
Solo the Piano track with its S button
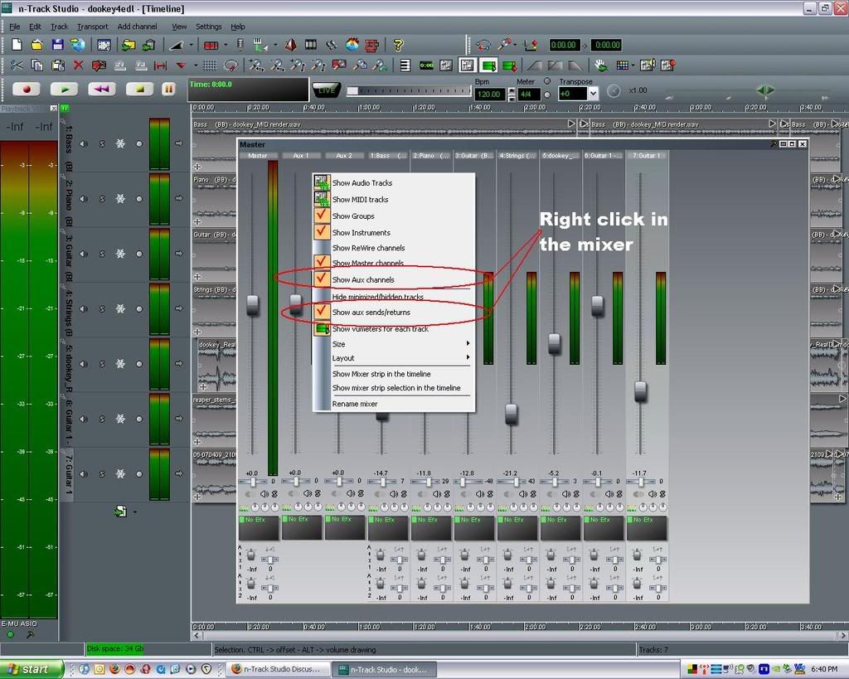102,199
